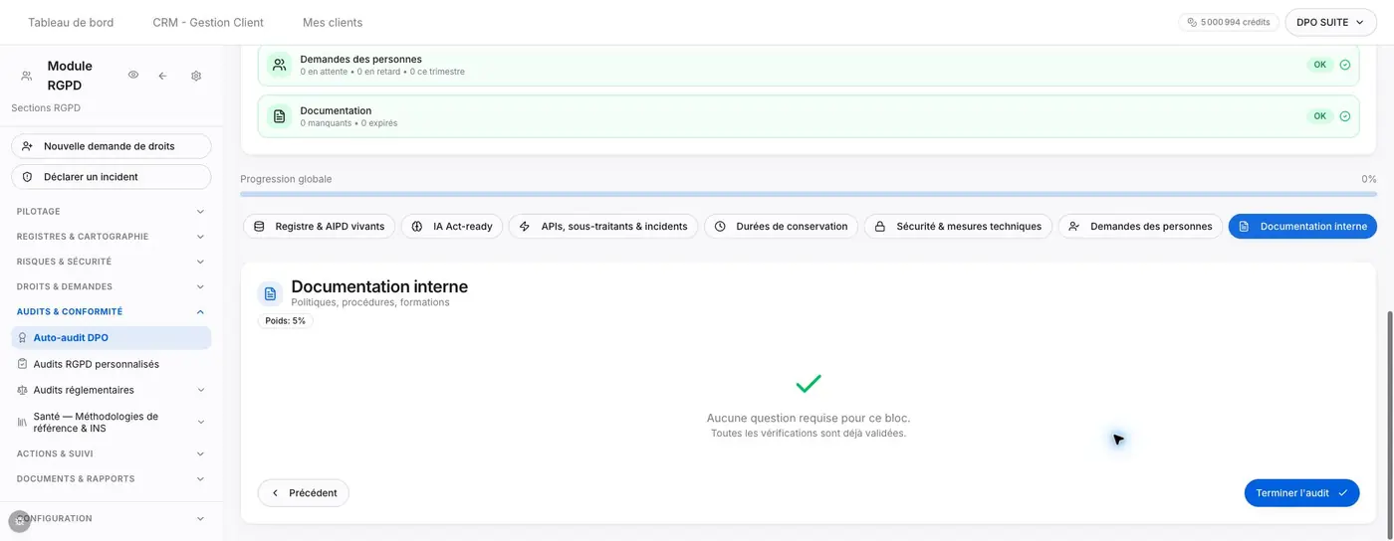Expand ACTIONS & SUIVI section

[x=112, y=453]
